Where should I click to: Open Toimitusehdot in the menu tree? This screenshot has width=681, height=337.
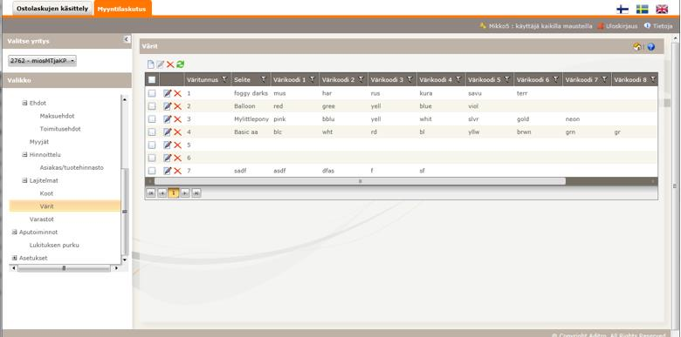click(x=60, y=129)
